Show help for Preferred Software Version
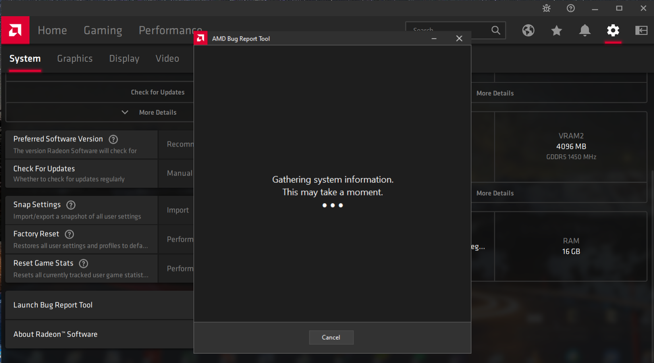 (x=113, y=139)
